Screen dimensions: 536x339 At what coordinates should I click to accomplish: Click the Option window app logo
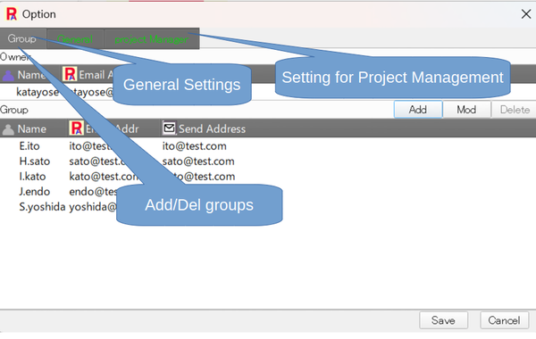pos(12,14)
